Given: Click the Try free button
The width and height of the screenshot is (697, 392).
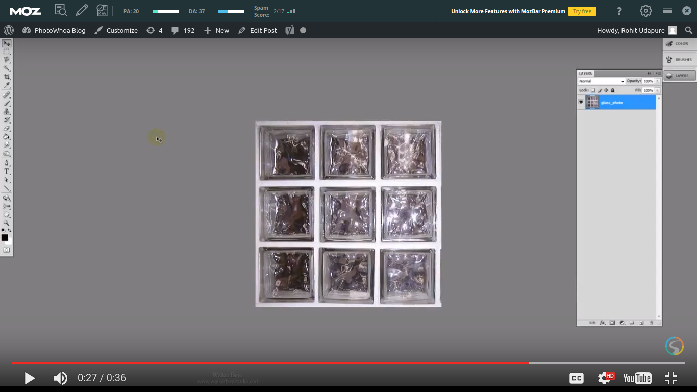Looking at the screenshot, I should [582, 11].
